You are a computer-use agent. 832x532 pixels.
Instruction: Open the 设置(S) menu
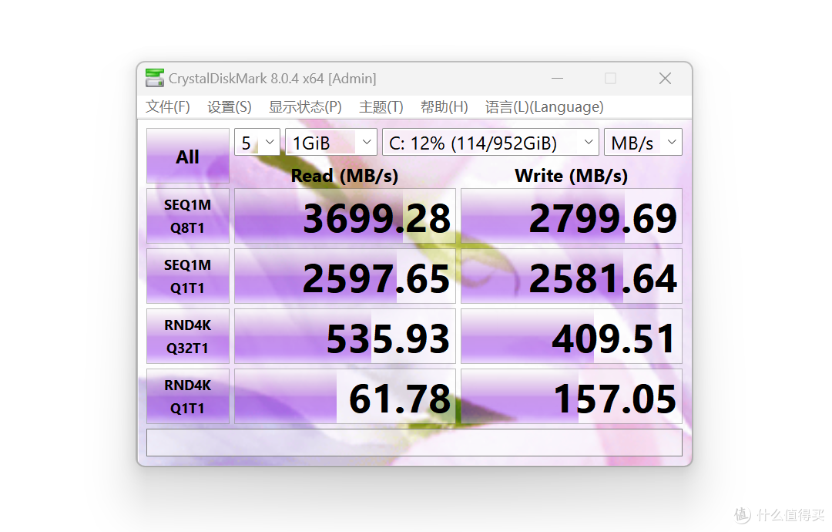tap(230, 107)
